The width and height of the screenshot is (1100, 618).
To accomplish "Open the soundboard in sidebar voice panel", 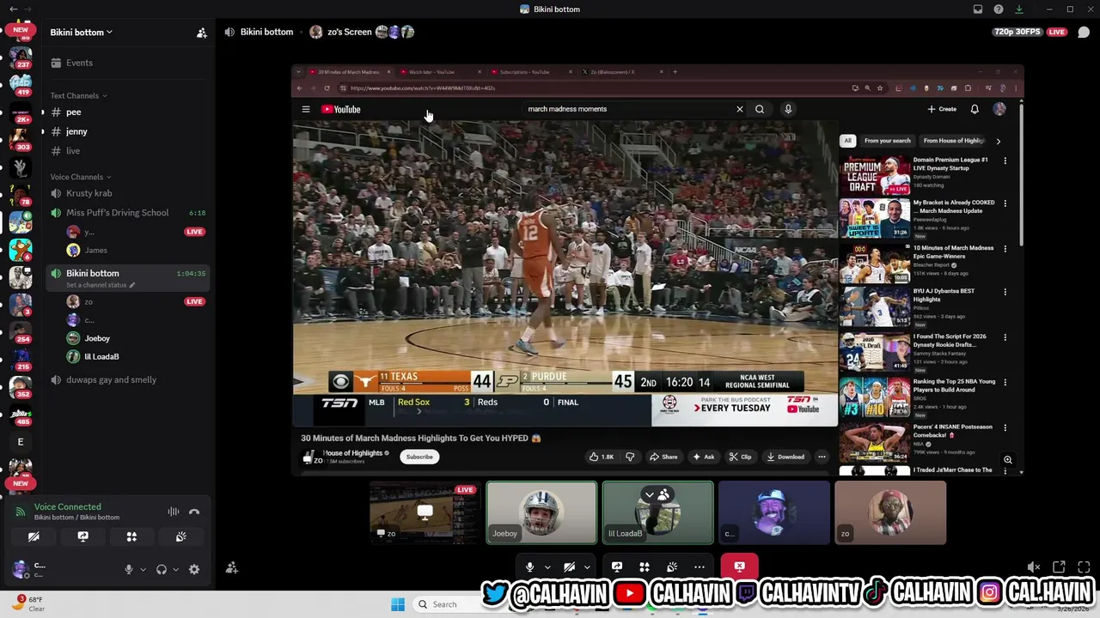I will [181, 536].
